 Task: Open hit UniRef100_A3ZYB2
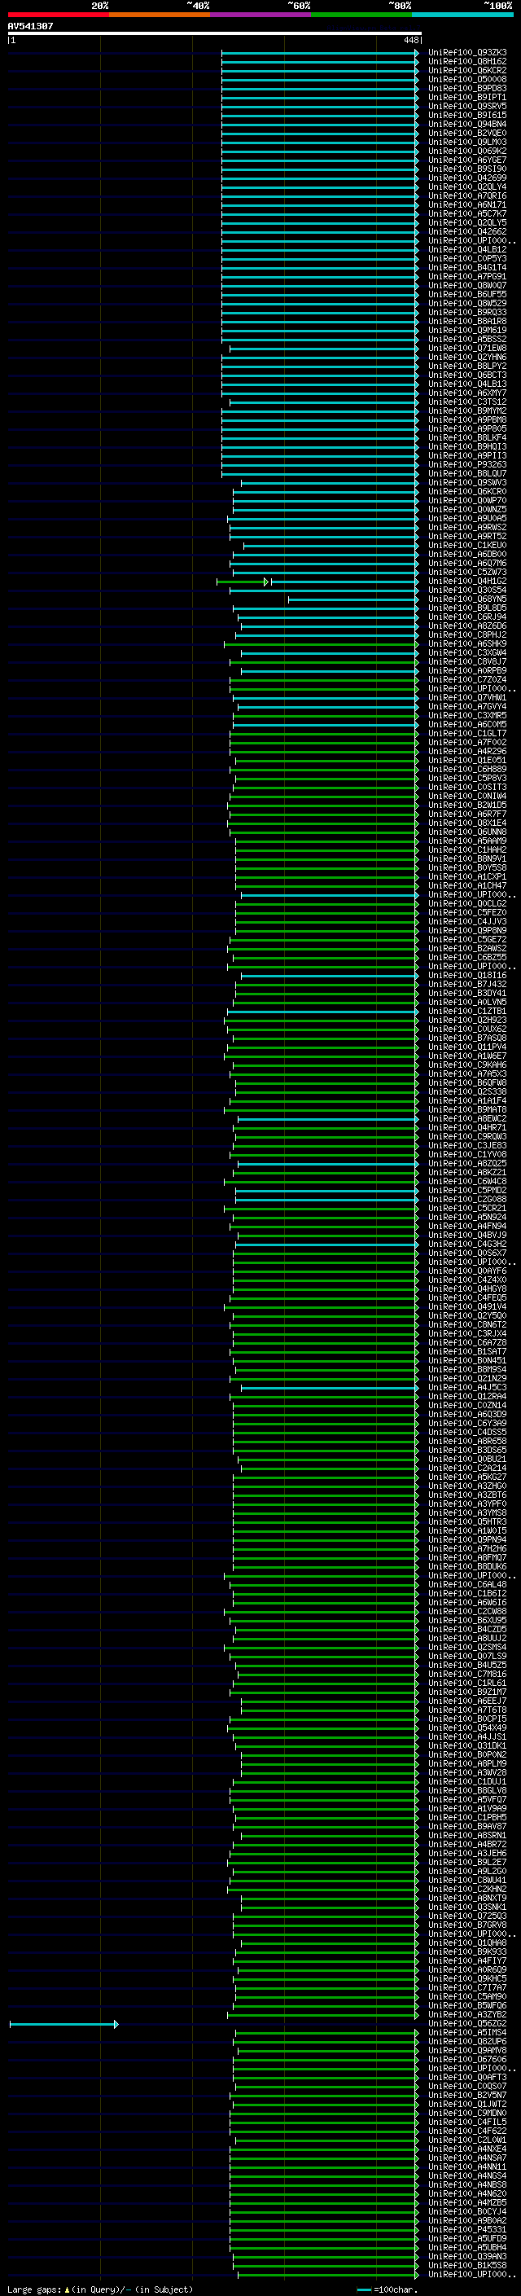tap(467, 2014)
